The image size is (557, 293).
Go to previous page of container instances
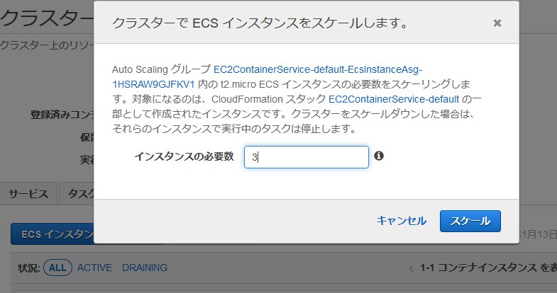[412, 268]
